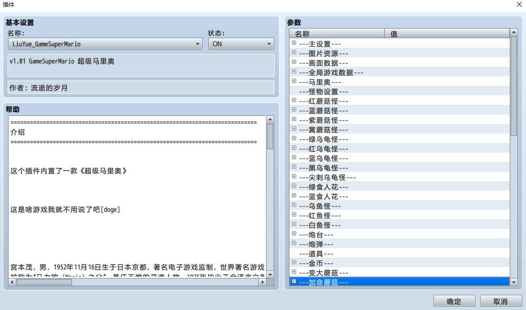The width and height of the screenshot is (526, 310).
Task: Expand the ---图片资源--- group
Action: [x=294, y=52]
